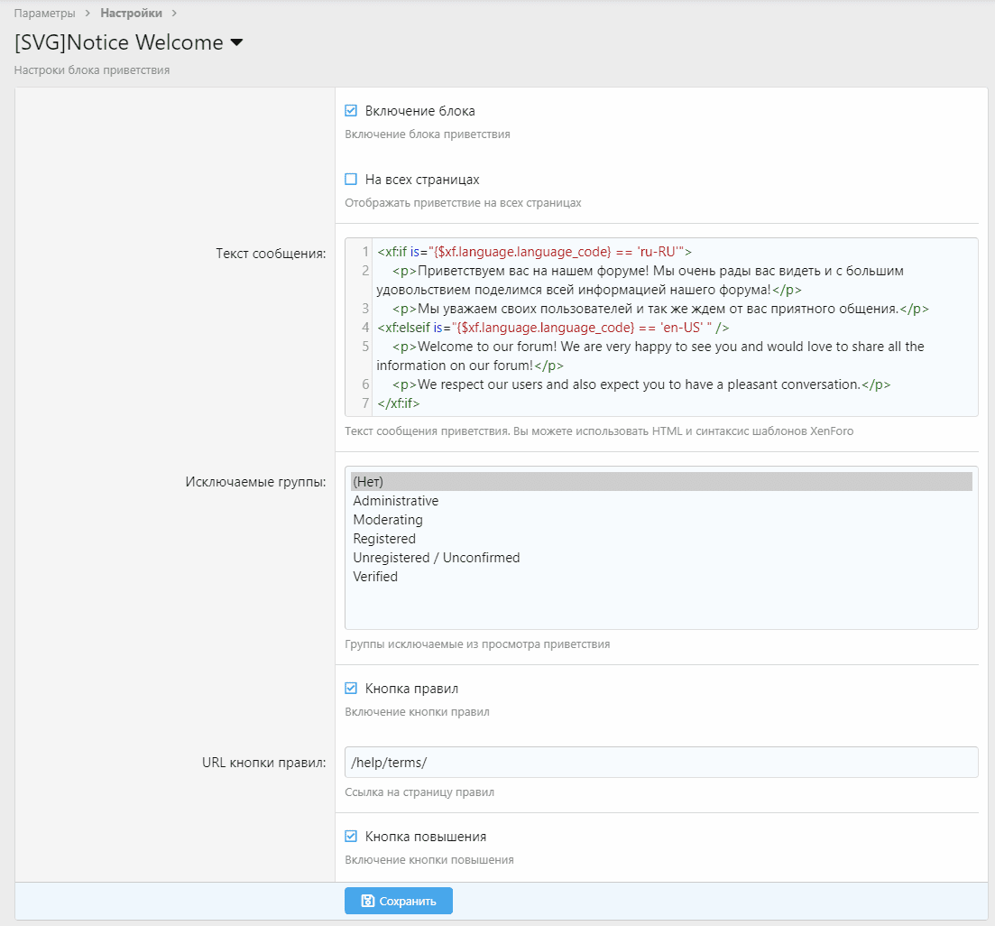
Task: Select Administrative in excluded groups list
Action: pyautogui.click(x=396, y=501)
